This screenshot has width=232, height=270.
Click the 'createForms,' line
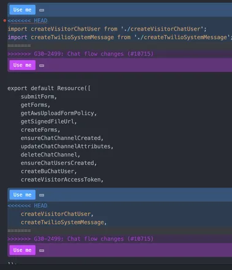click(x=40, y=129)
